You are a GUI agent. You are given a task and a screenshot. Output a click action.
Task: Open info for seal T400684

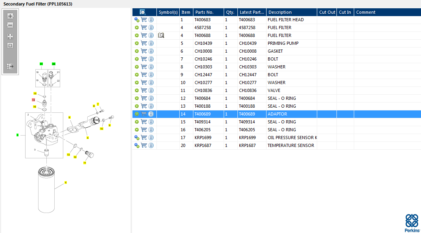151,98
